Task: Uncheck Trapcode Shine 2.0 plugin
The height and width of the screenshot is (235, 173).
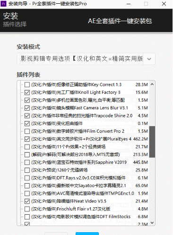Action: click(27, 116)
